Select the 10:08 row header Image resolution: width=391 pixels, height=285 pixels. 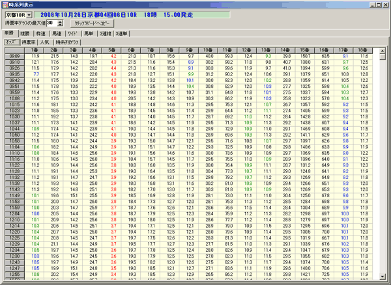(15, 98)
